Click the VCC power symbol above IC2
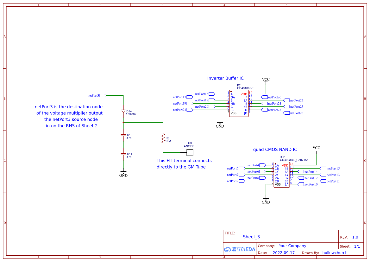Image resolution: width=370 pixels, height=262 pixels. [317, 149]
